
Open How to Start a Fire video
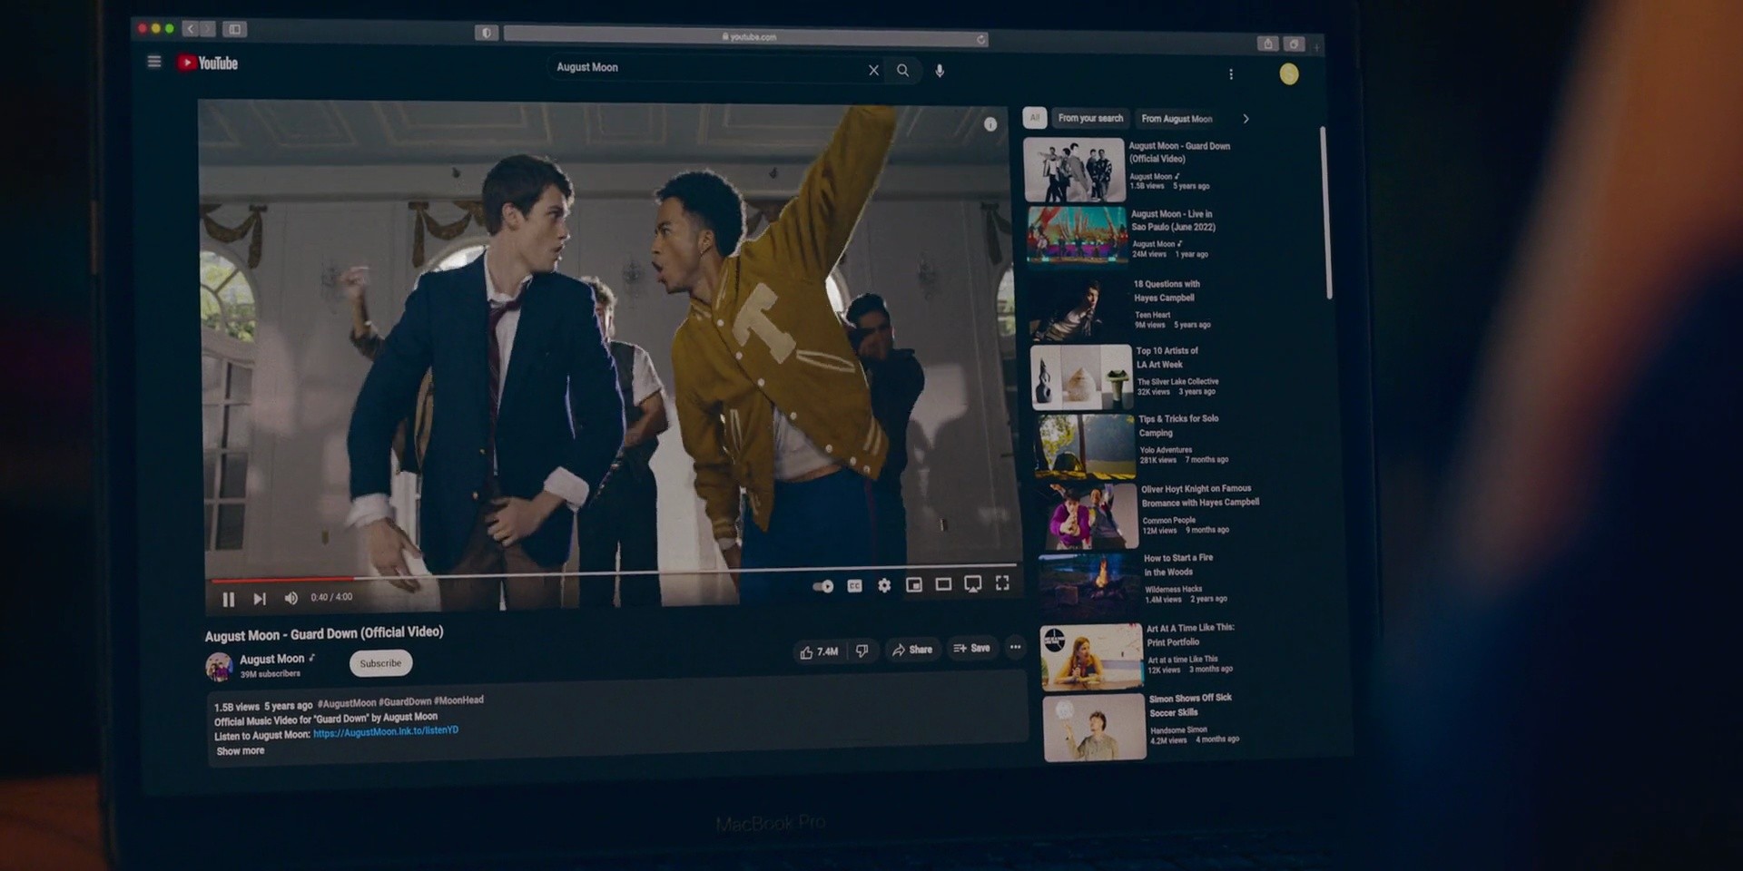1178,565
